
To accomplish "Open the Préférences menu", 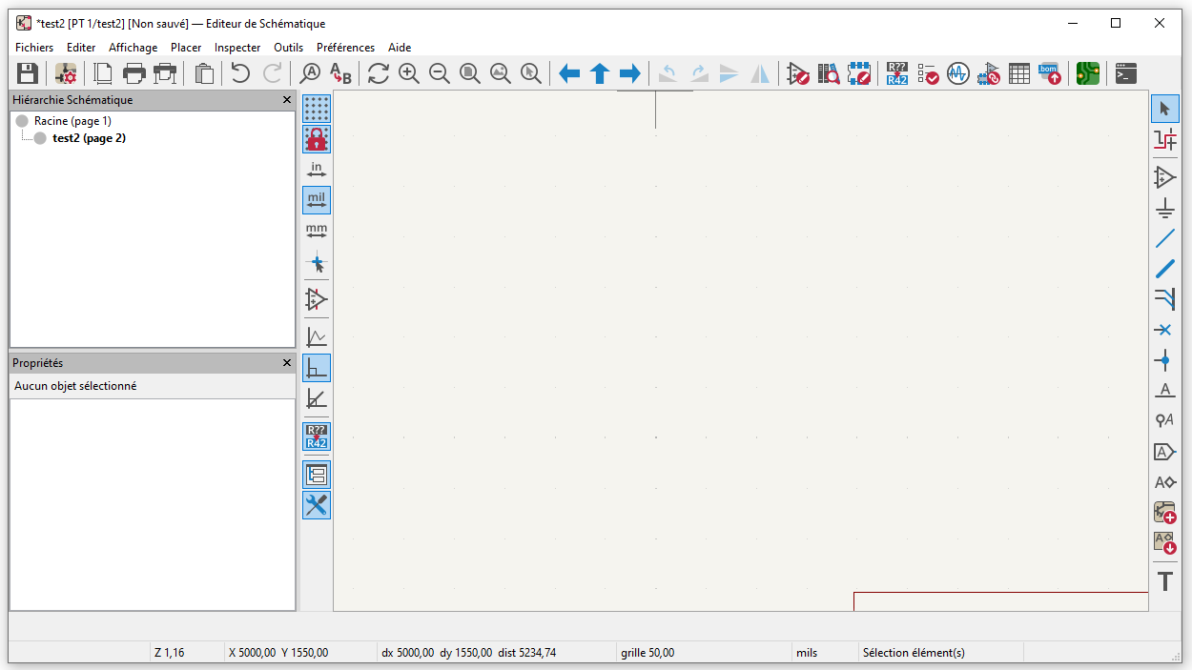I will click(345, 48).
